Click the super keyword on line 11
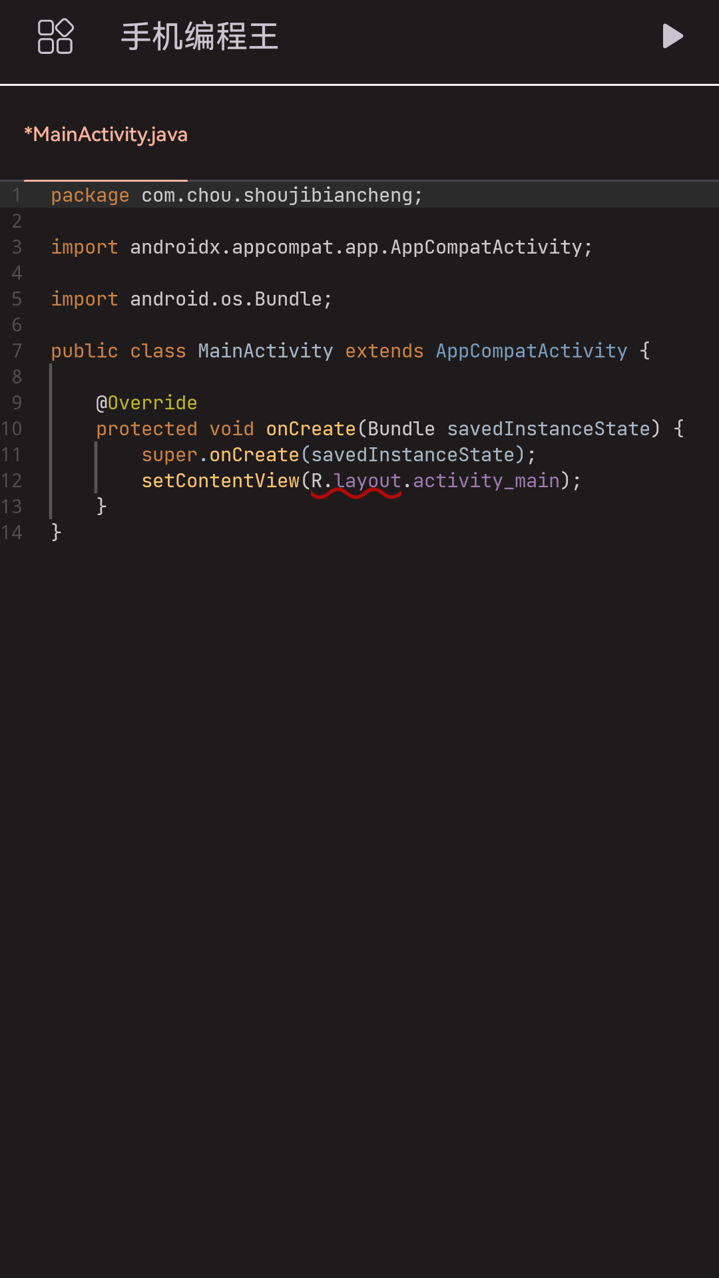719x1278 pixels. click(x=169, y=455)
